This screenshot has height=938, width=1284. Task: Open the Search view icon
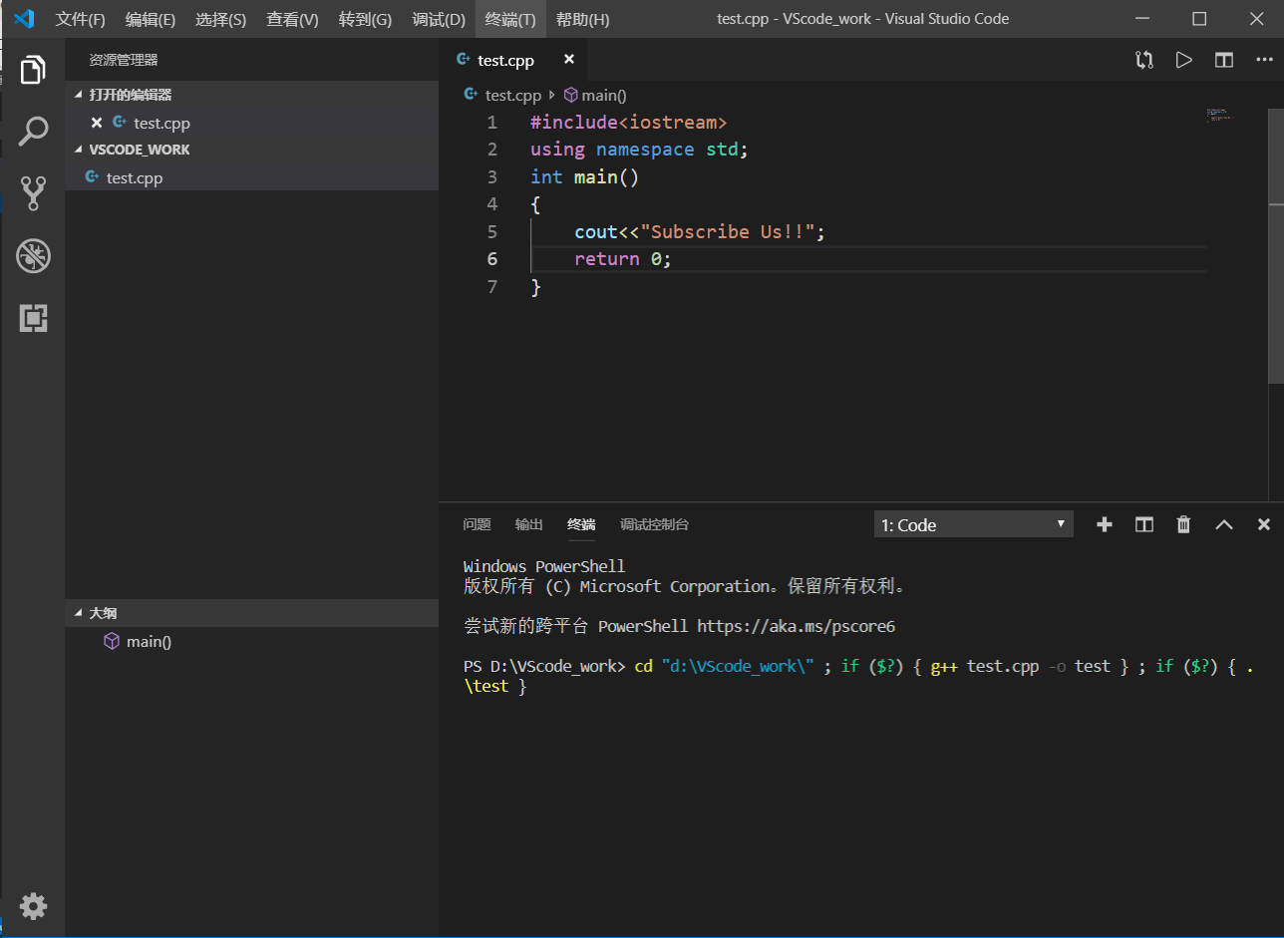[33, 131]
